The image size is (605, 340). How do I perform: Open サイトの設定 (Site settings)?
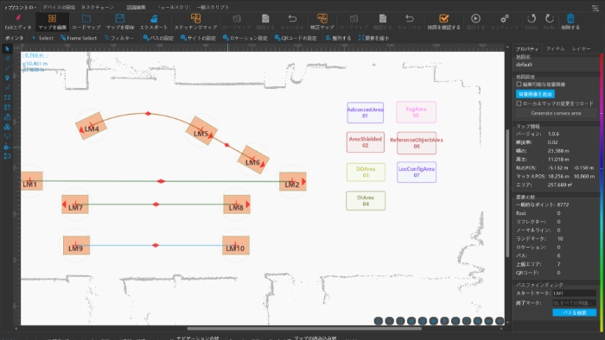pyautogui.click(x=198, y=38)
